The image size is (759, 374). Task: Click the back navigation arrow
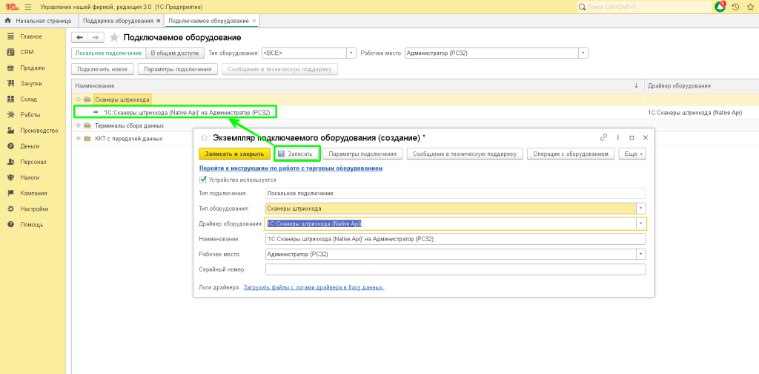pyautogui.click(x=79, y=37)
